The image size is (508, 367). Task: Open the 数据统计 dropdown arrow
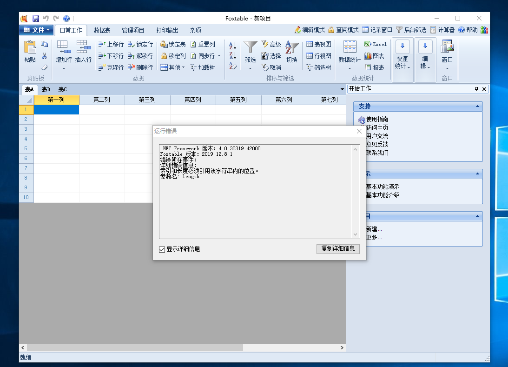point(350,68)
